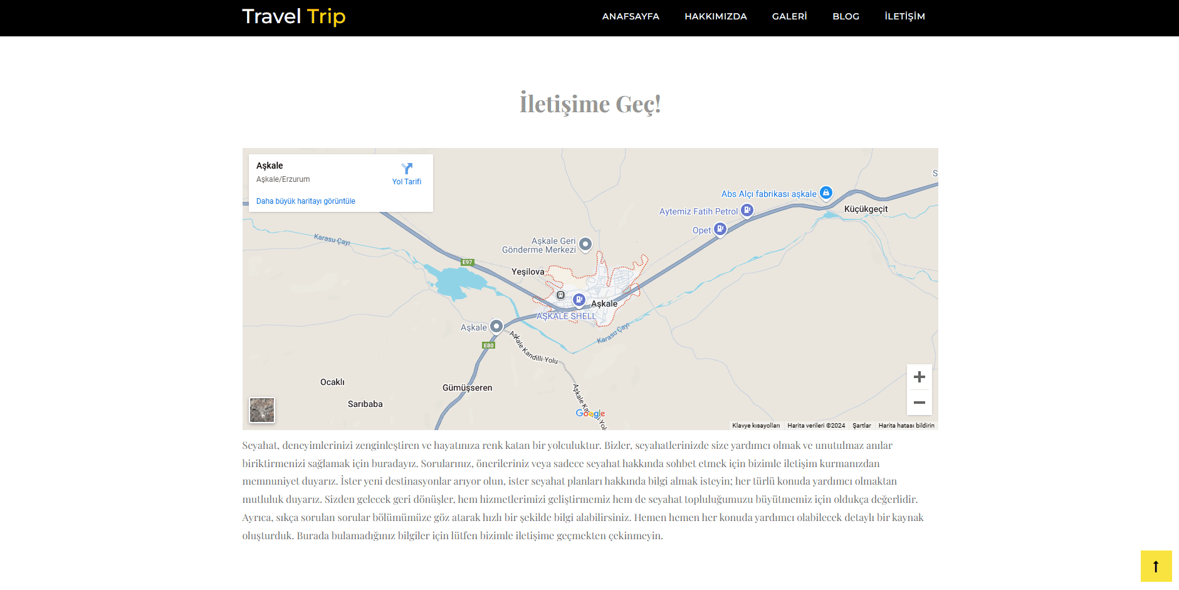Click the Aşkale Geri Gönderme Merkezi marker

coord(585,243)
